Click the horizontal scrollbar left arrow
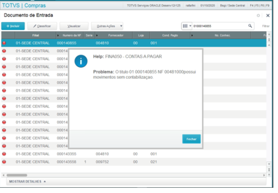 point(3,175)
